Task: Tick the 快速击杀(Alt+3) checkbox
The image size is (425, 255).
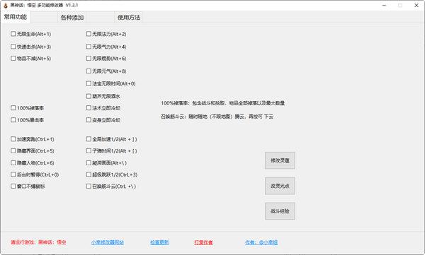Action: 13,47
